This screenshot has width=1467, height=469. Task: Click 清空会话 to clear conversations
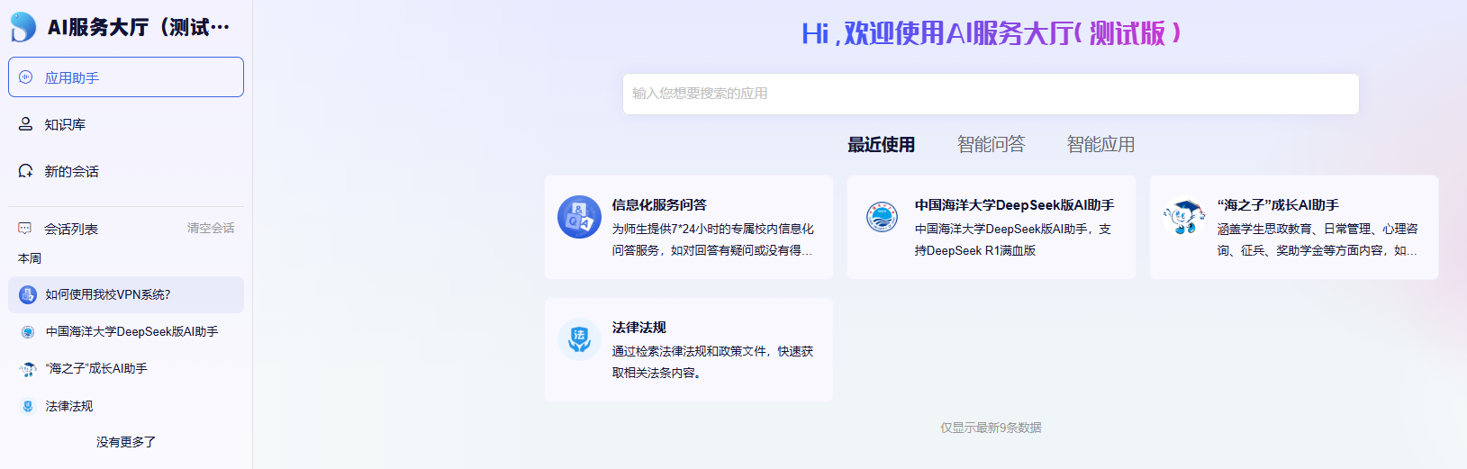pyautogui.click(x=210, y=229)
